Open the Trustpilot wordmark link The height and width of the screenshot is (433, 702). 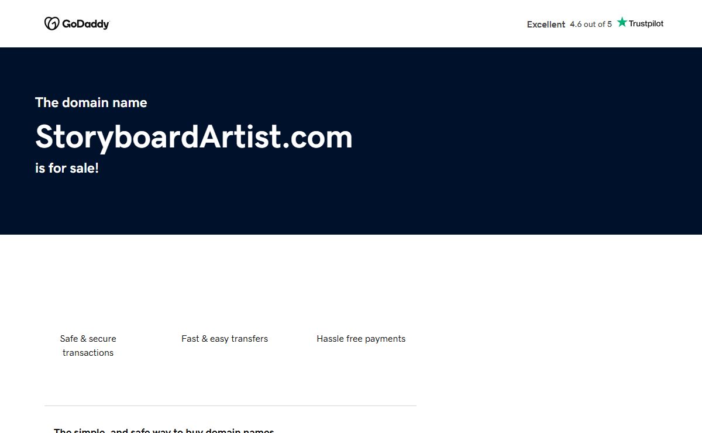click(646, 23)
